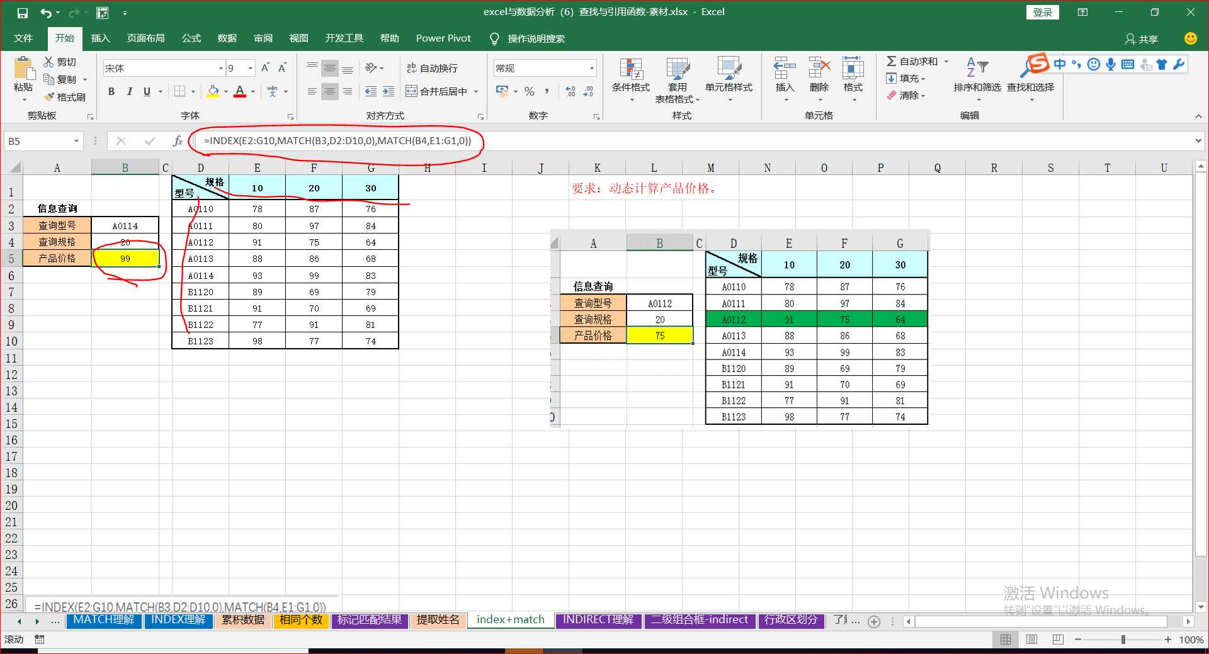Toggle center horizontal alignment

[329, 91]
